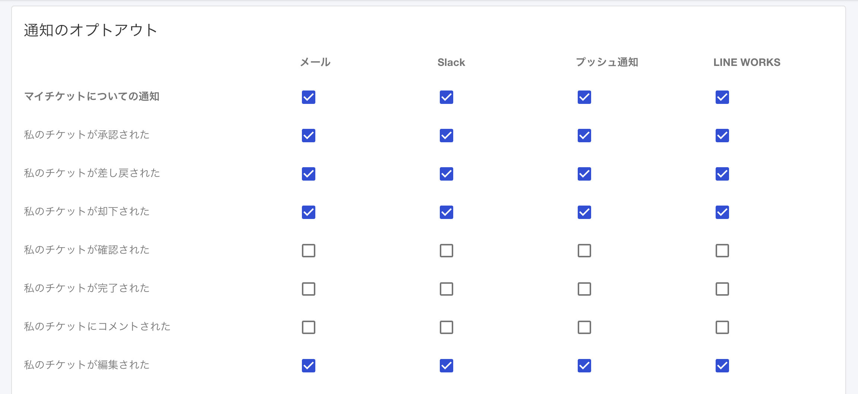Screen dimensions: 858x394
Task: Check メール for 私のチケットが確認された
Action: [x=309, y=251]
